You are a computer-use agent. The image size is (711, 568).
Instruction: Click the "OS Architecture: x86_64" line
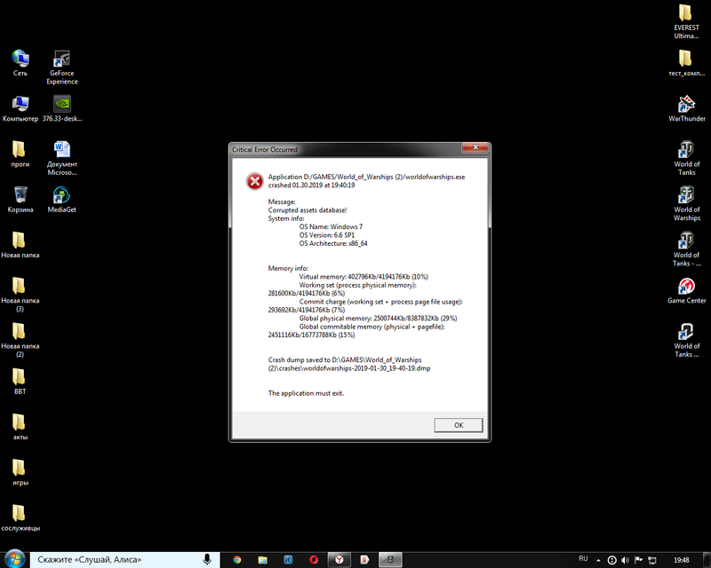333,243
